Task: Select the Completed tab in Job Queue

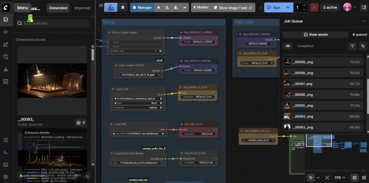Action: (305, 46)
